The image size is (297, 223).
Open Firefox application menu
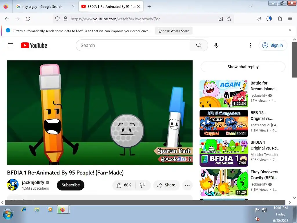(290, 19)
